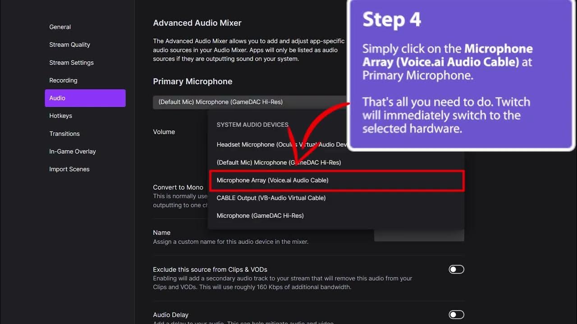Pick Microphone (GameDAC Hi-Res) last list entry
The image size is (577, 324).
click(336, 216)
